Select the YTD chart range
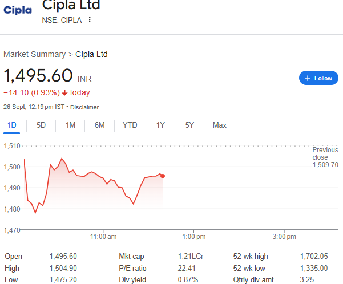343x284 pixels. (130, 125)
